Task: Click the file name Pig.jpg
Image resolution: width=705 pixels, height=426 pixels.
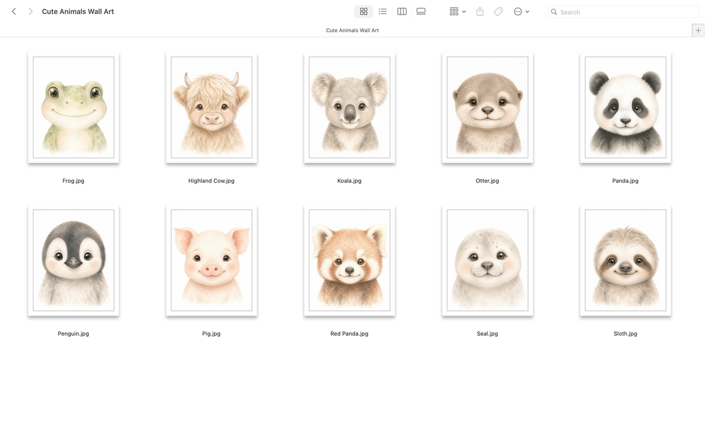Action: tap(211, 334)
